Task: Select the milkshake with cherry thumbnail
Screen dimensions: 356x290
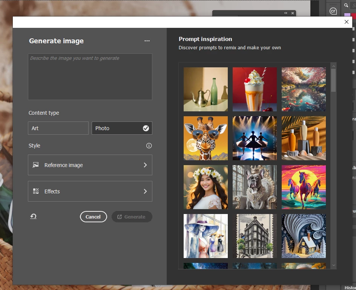Action: (x=255, y=89)
